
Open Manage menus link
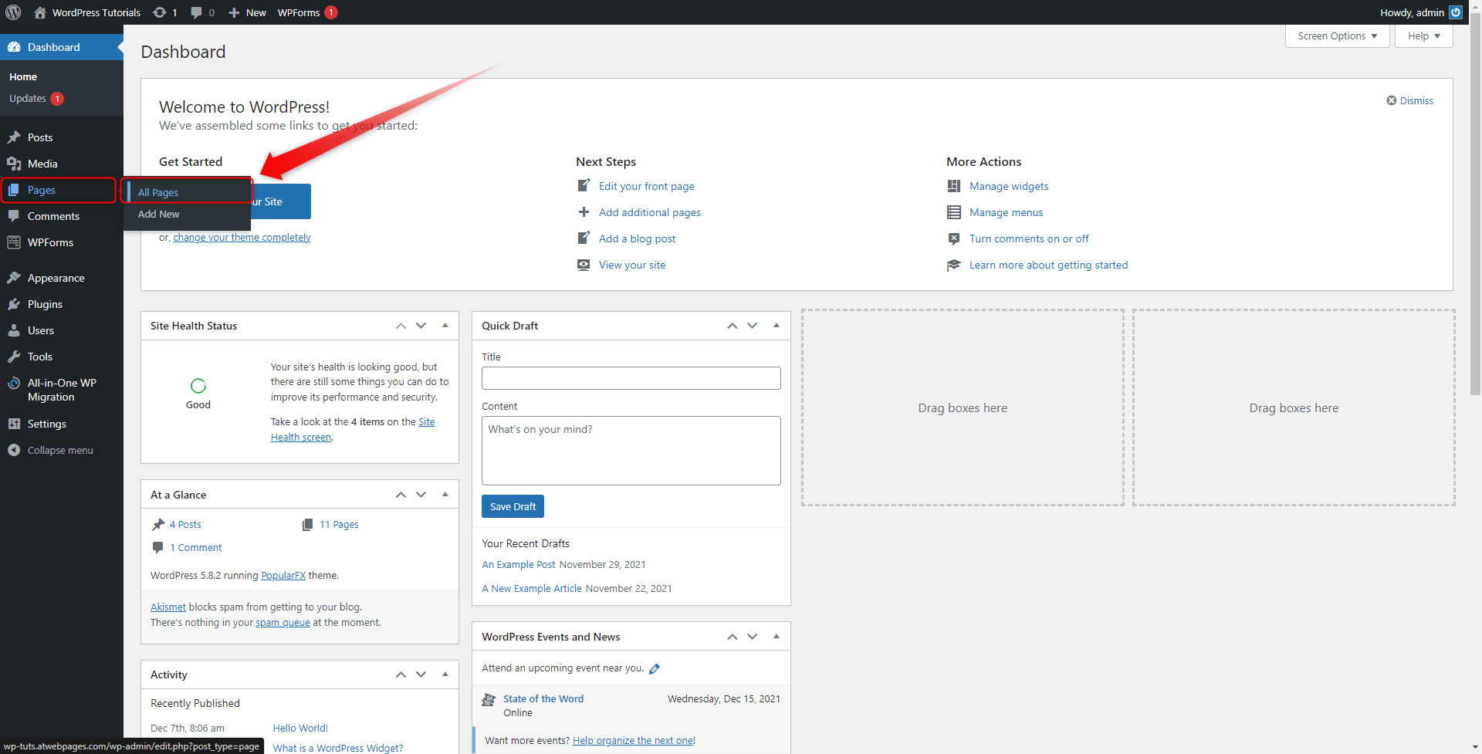(x=1006, y=212)
